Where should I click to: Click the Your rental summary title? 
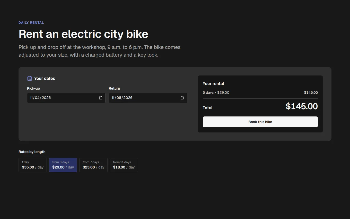tap(213, 83)
